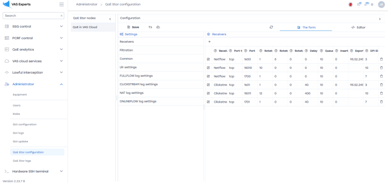Open the notifications bell icon
388x183 pixels.
click(366, 4)
